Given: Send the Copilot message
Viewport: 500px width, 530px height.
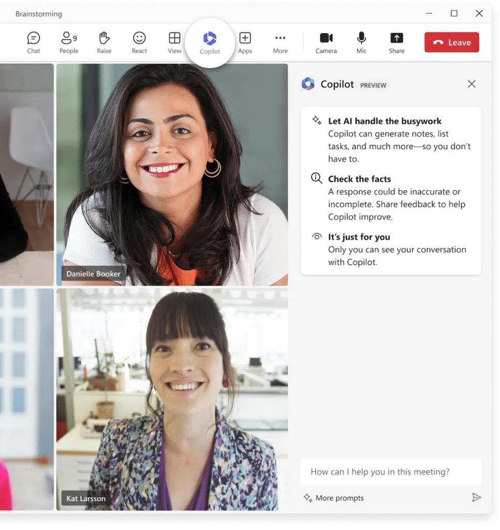Looking at the screenshot, I should pyautogui.click(x=476, y=497).
